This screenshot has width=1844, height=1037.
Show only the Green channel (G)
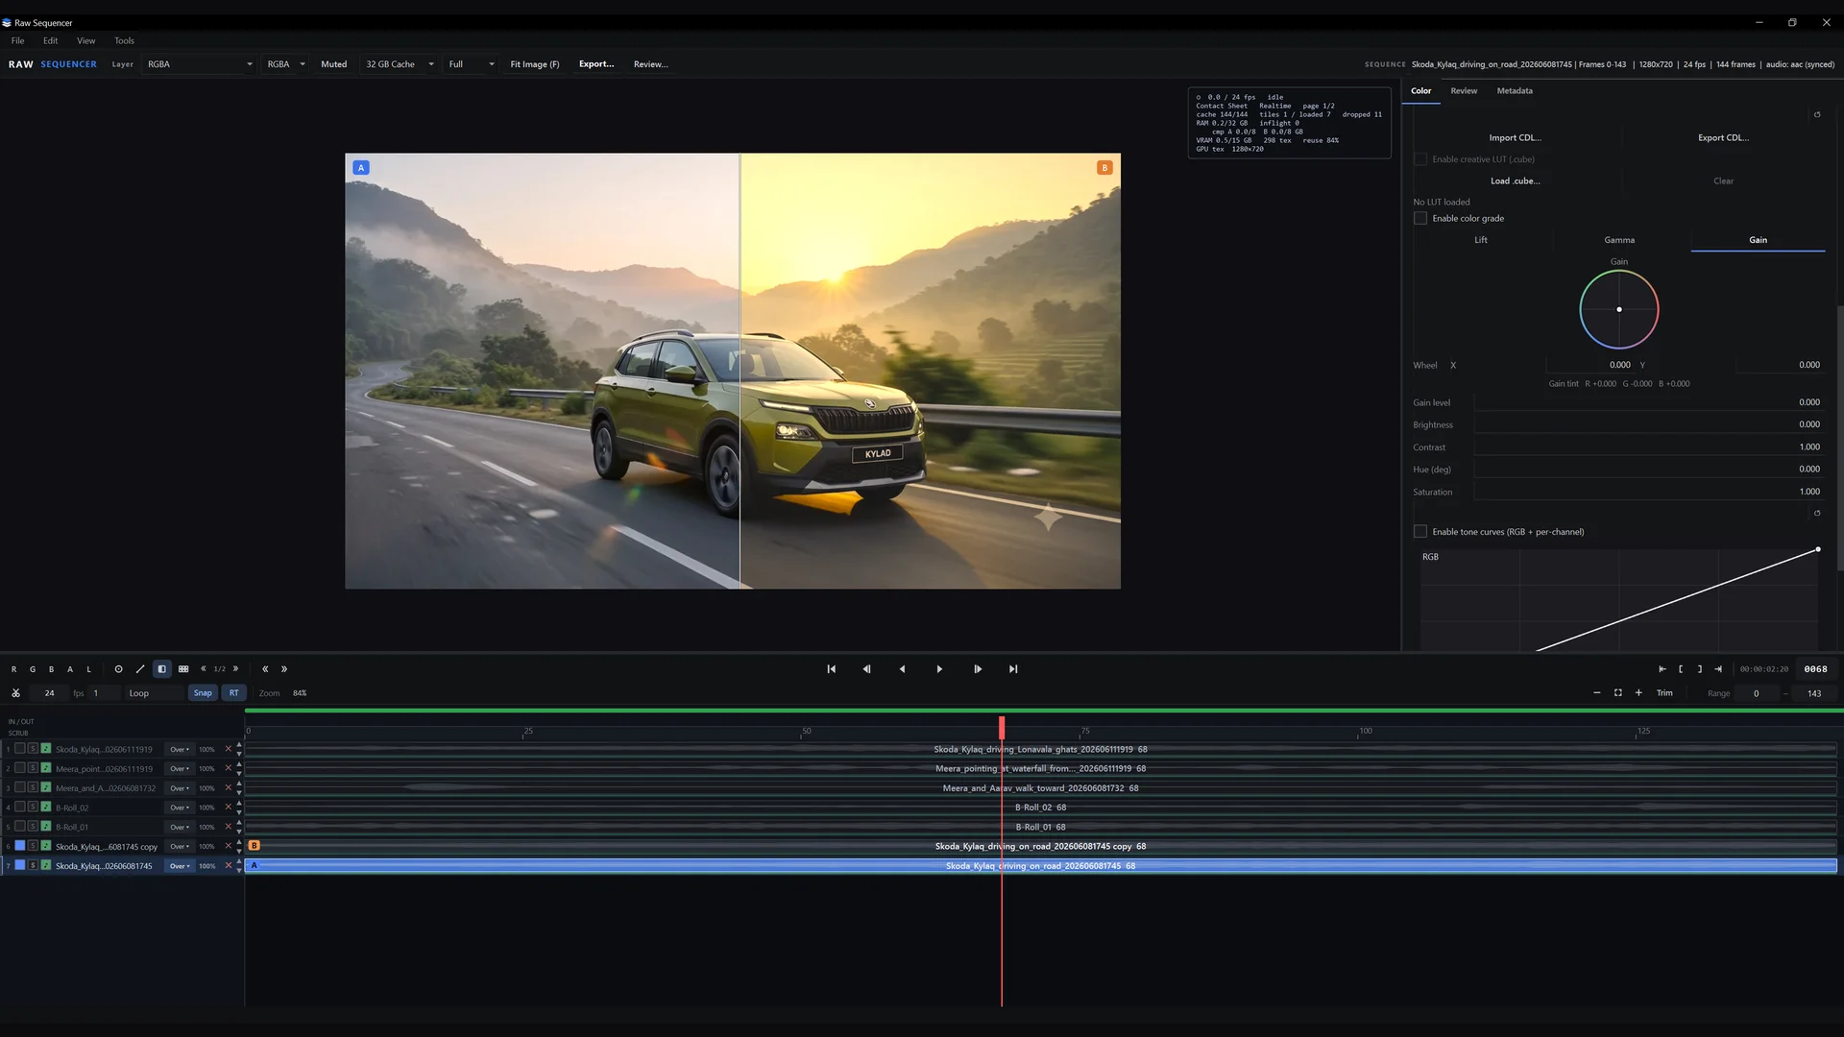pos(33,669)
